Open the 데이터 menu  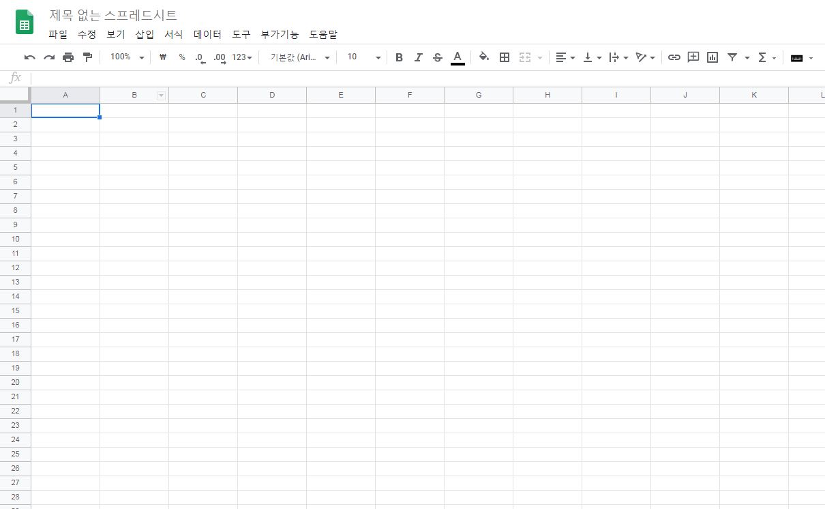pyautogui.click(x=208, y=34)
